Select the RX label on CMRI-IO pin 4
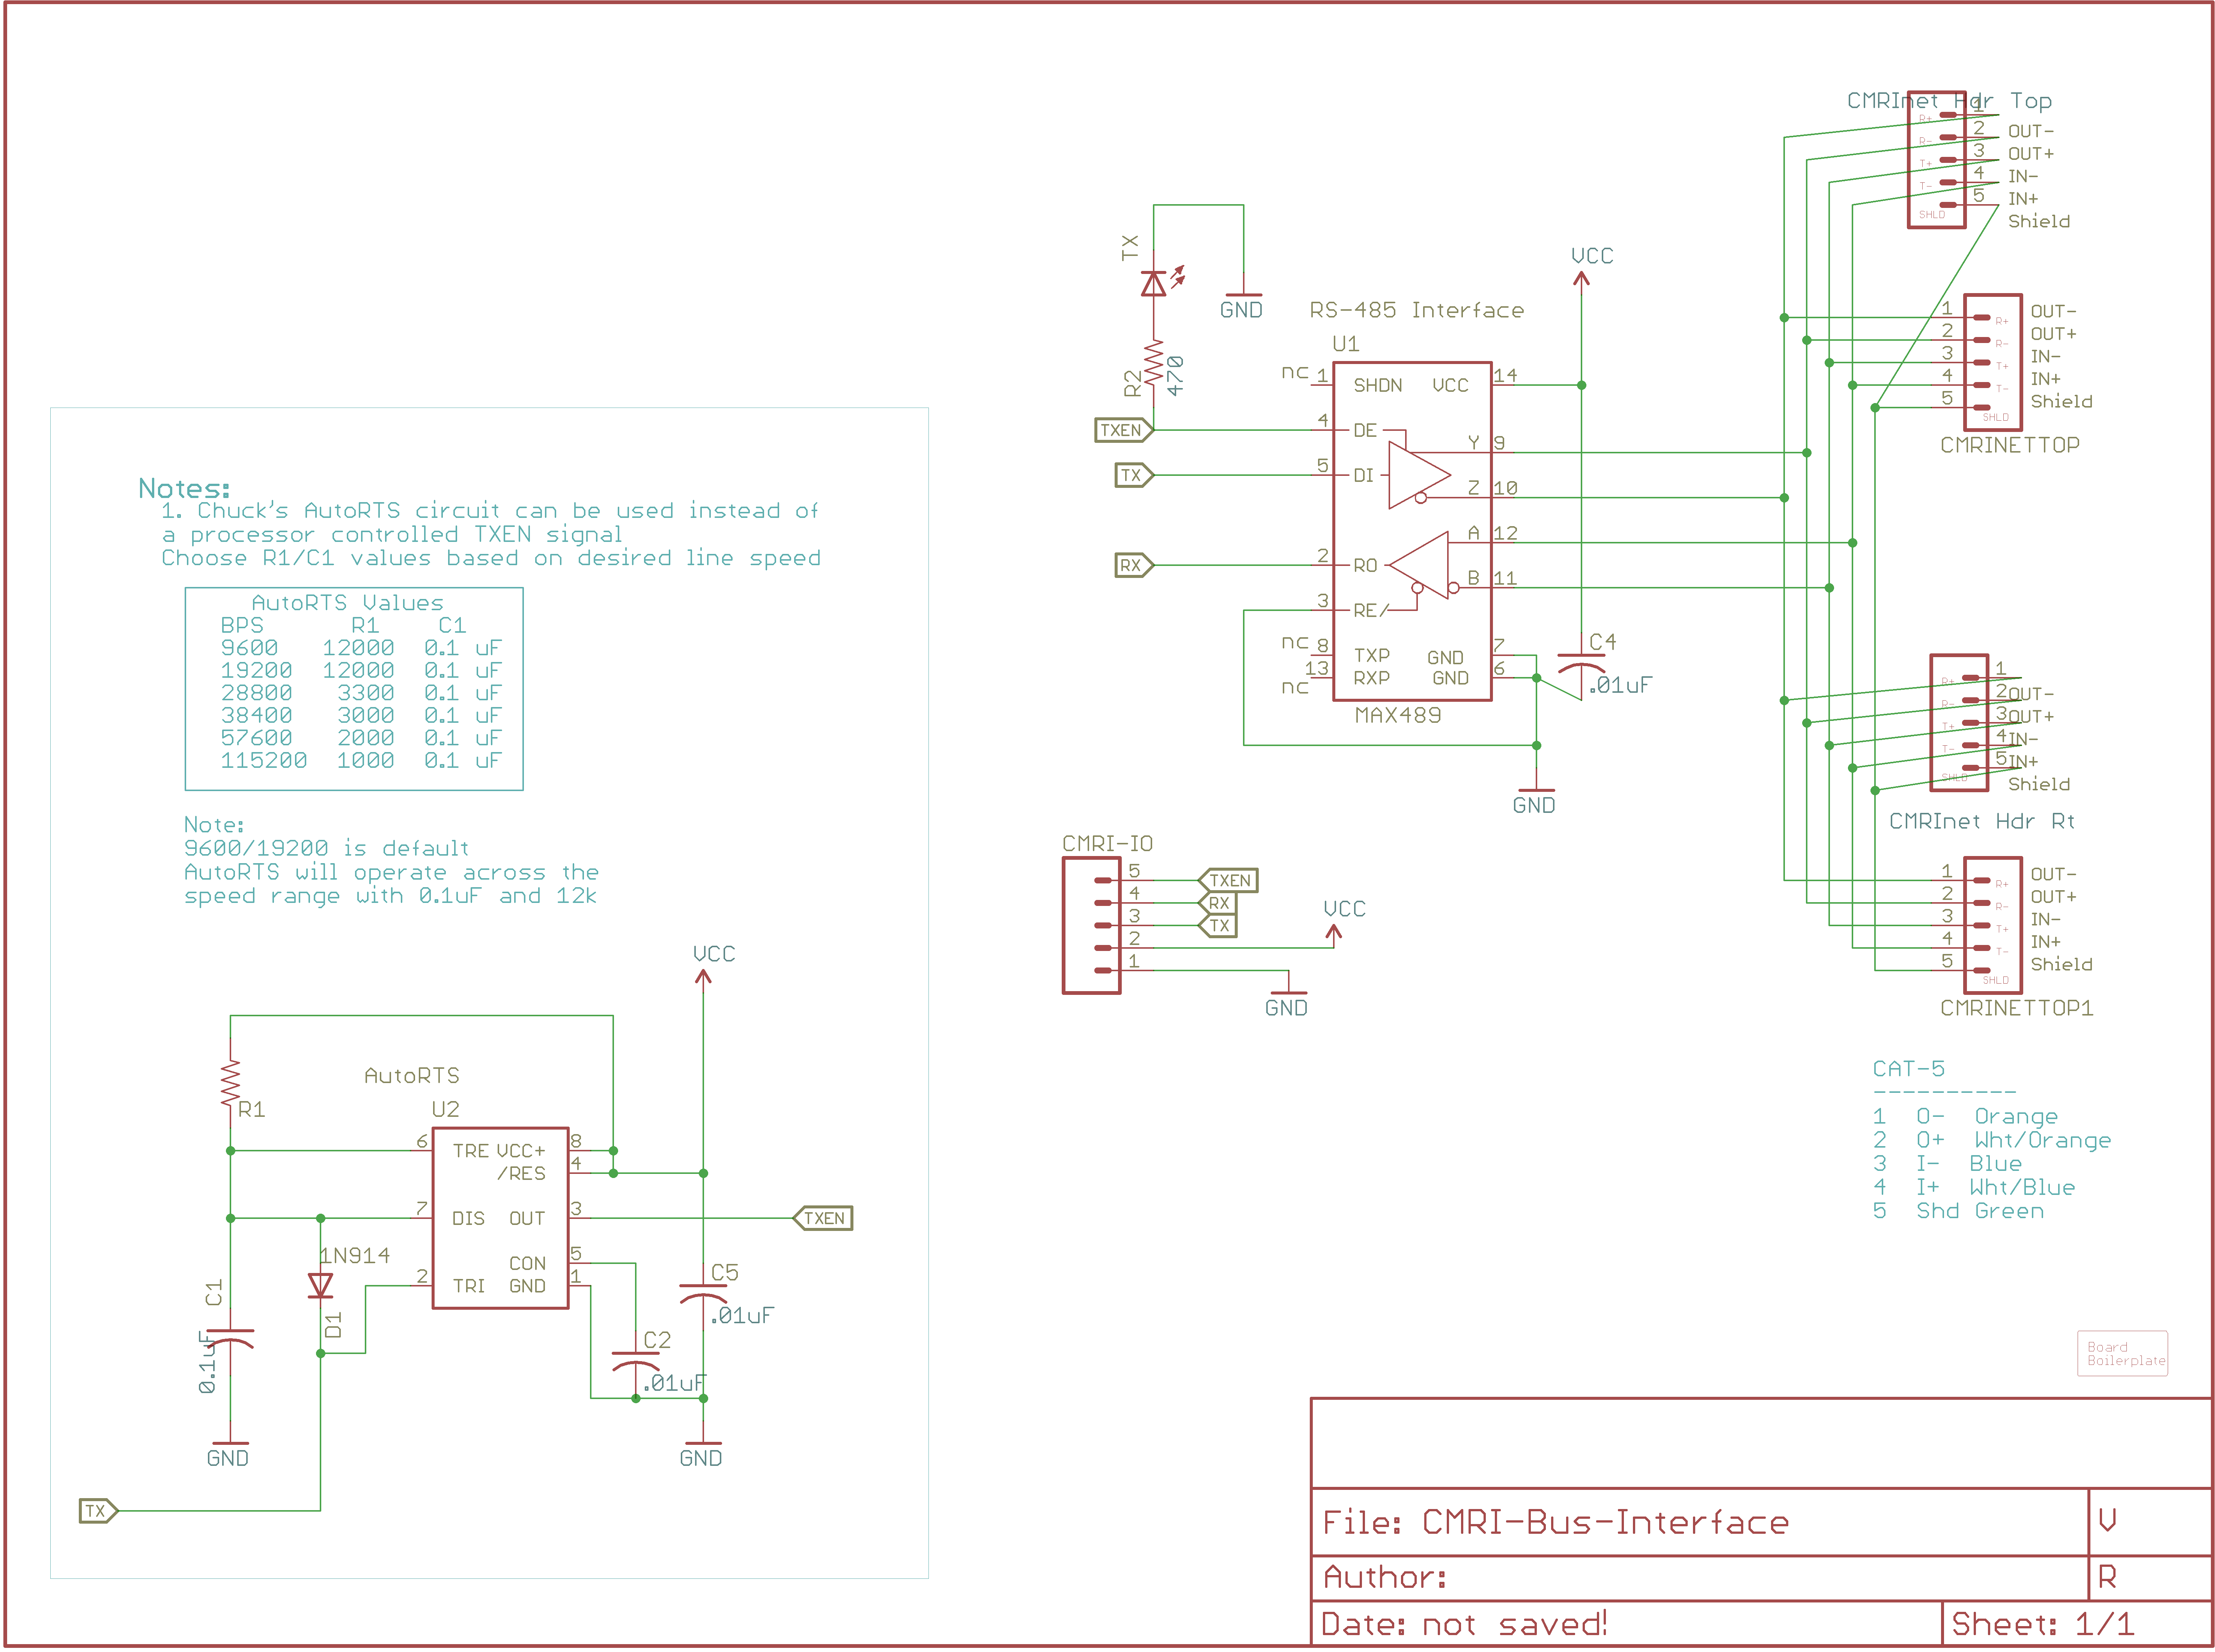Image resolution: width=2215 pixels, height=1652 pixels. pos(1218,903)
